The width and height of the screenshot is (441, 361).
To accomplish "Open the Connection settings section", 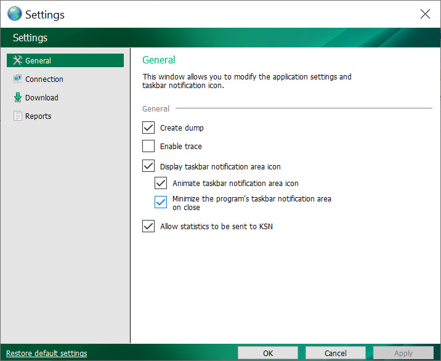I will click(65, 79).
